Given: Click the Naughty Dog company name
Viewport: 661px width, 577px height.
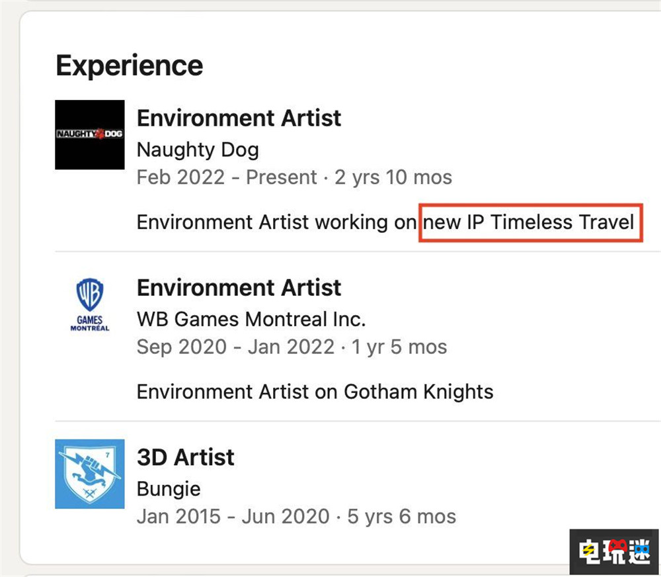Looking at the screenshot, I should pyautogui.click(x=198, y=150).
